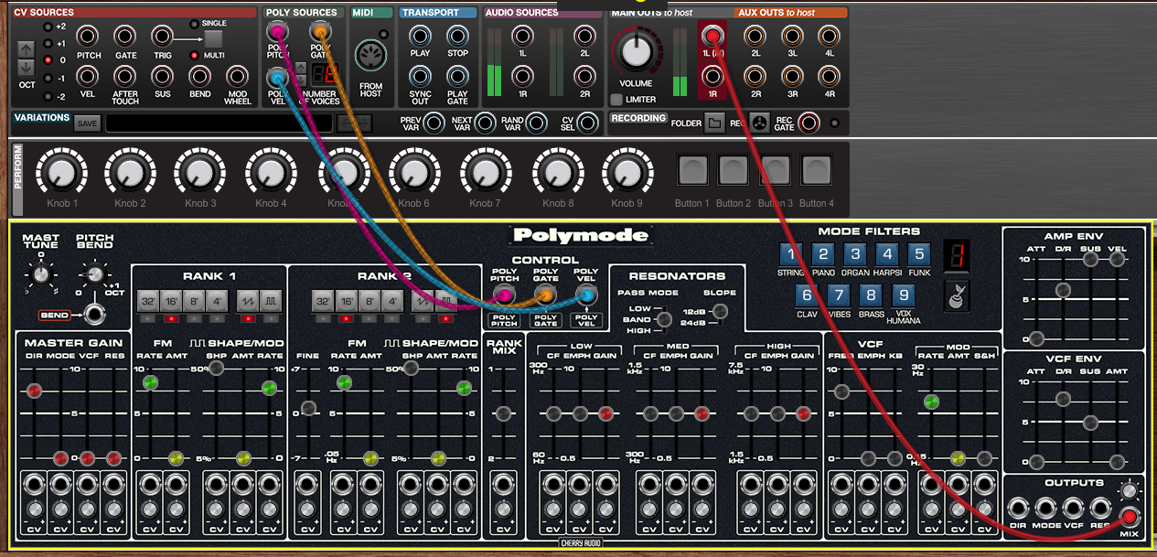Click the resonators PASS MODE switch
1157x557 pixels.
664,319
